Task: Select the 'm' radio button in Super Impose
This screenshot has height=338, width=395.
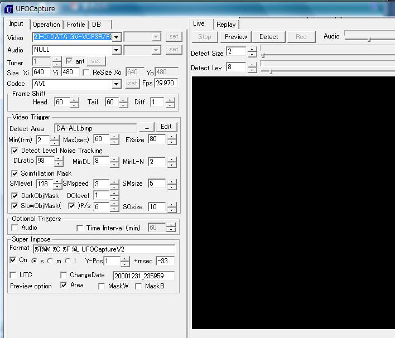Action: tap(51, 261)
